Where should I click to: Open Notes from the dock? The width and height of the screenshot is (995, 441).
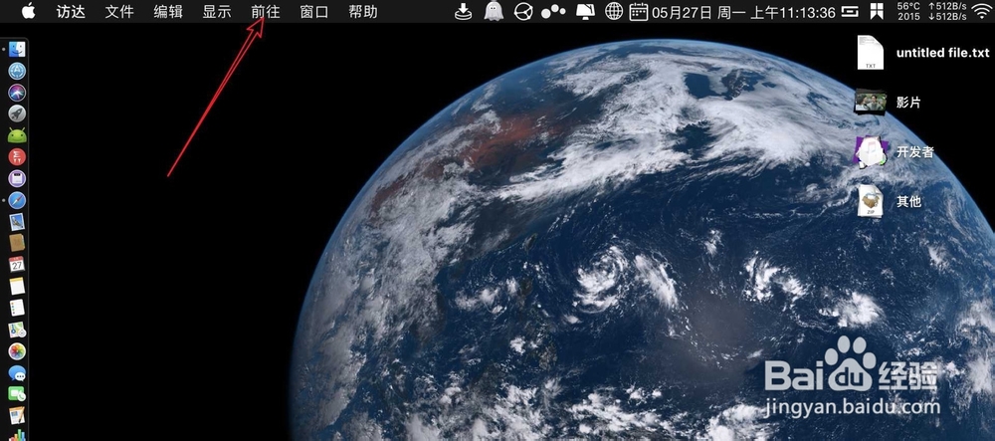click(x=17, y=286)
